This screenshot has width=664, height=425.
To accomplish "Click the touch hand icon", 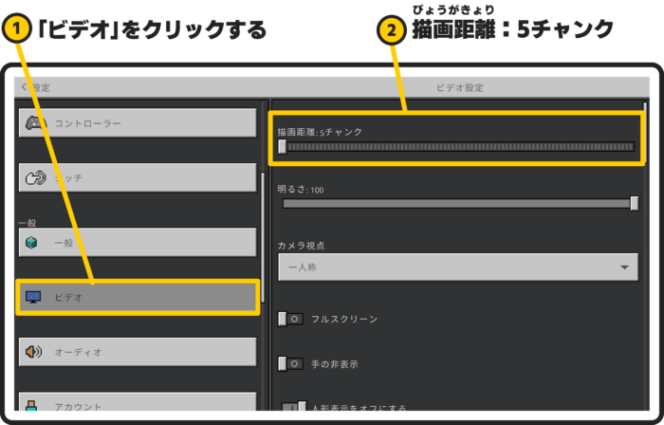I will coord(35,177).
